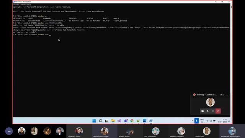Image resolution: width=245 pixels, height=138 pixels.
Task: Maximize the Windows PowerShell window
Action: (222, 2)
